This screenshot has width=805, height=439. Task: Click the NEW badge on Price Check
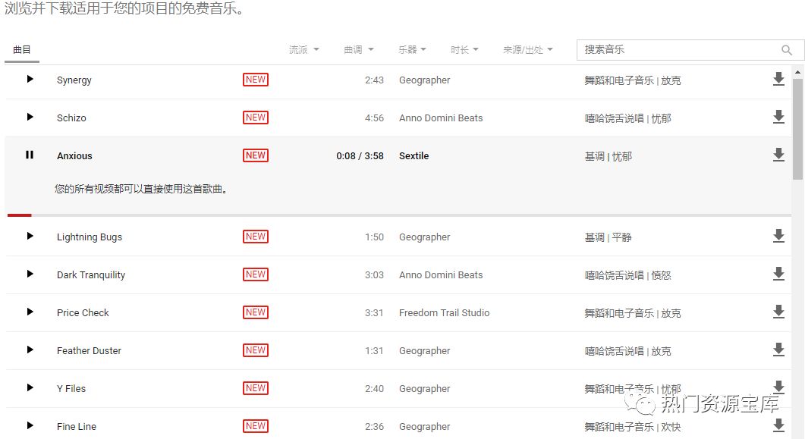[256, 312]
